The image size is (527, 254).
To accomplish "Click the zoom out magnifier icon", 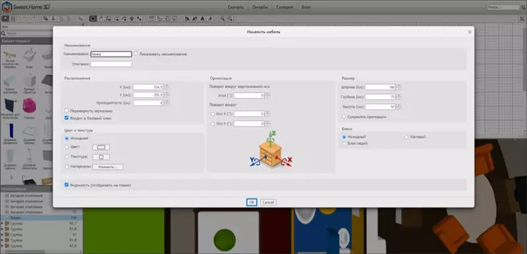I will 229,19.
